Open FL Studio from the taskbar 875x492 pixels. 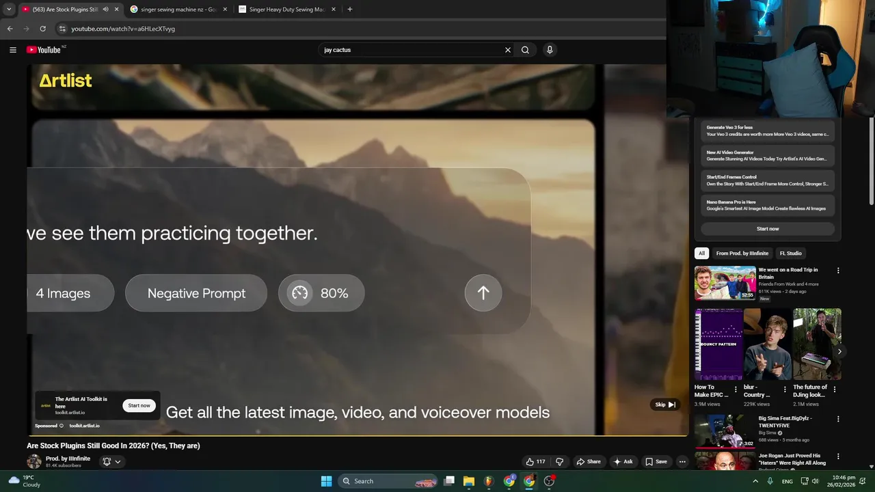[x=489, y=481]
